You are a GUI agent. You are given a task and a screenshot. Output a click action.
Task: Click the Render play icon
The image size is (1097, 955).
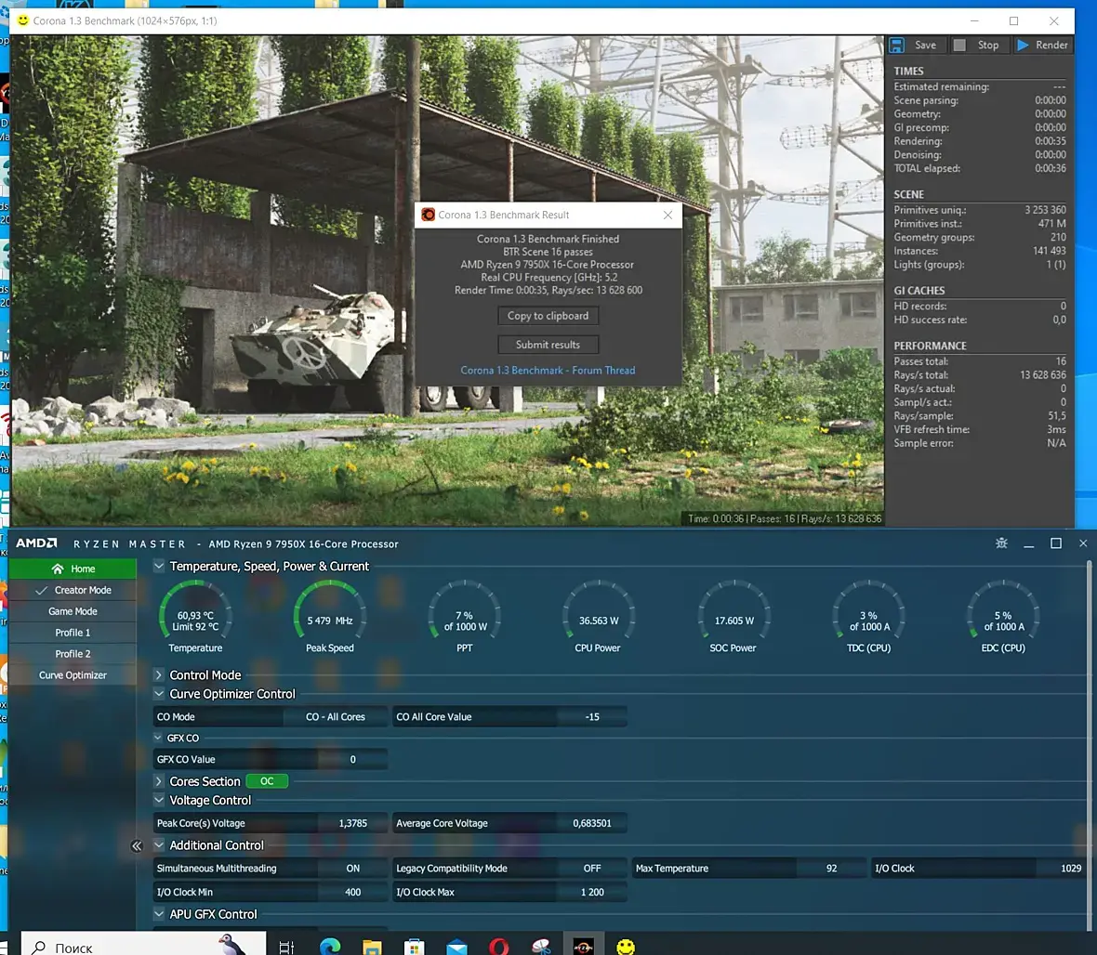pos(1022,45)
